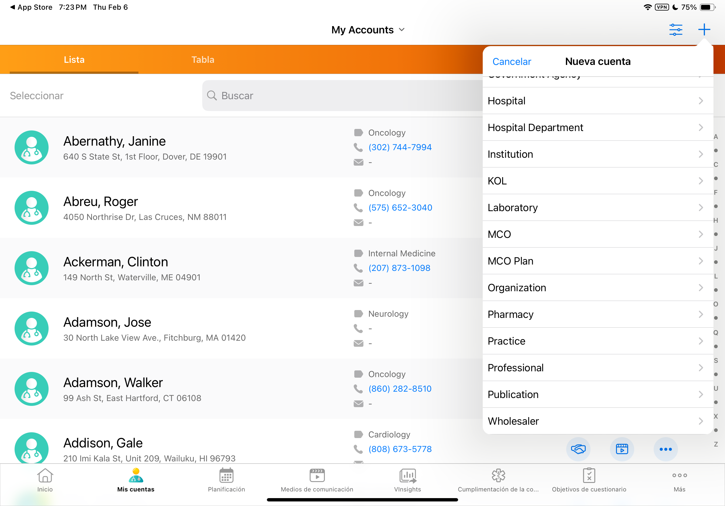Switch to the Tabla tab

(x=203, y=60)
